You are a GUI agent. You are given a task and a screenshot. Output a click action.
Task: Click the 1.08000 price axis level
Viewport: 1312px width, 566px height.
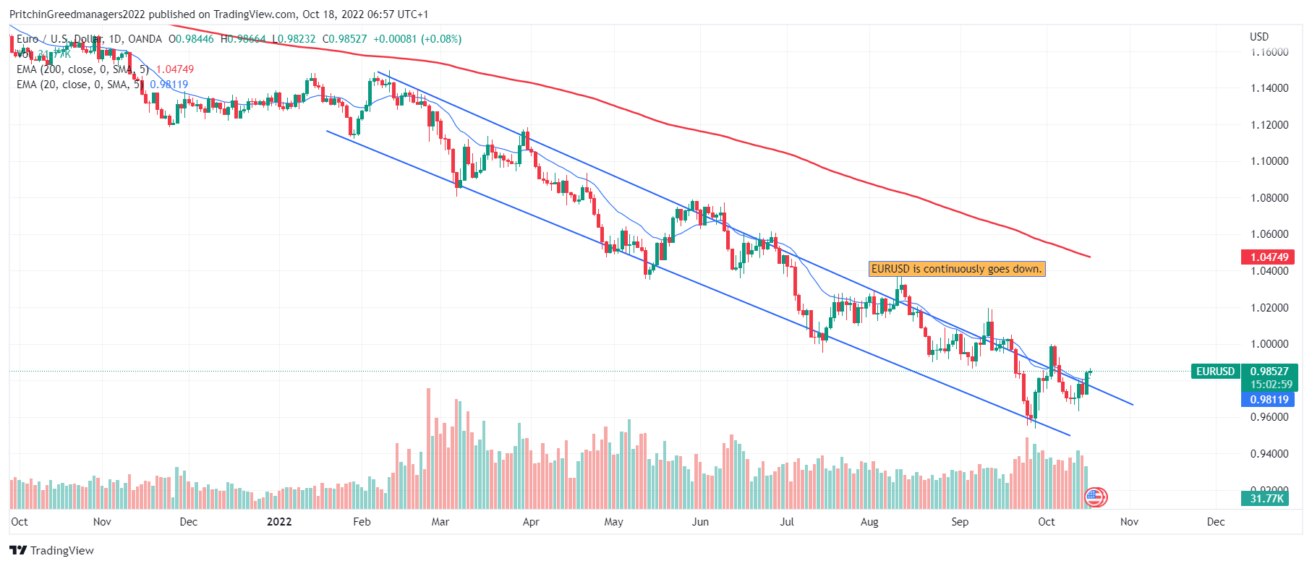1269,198
